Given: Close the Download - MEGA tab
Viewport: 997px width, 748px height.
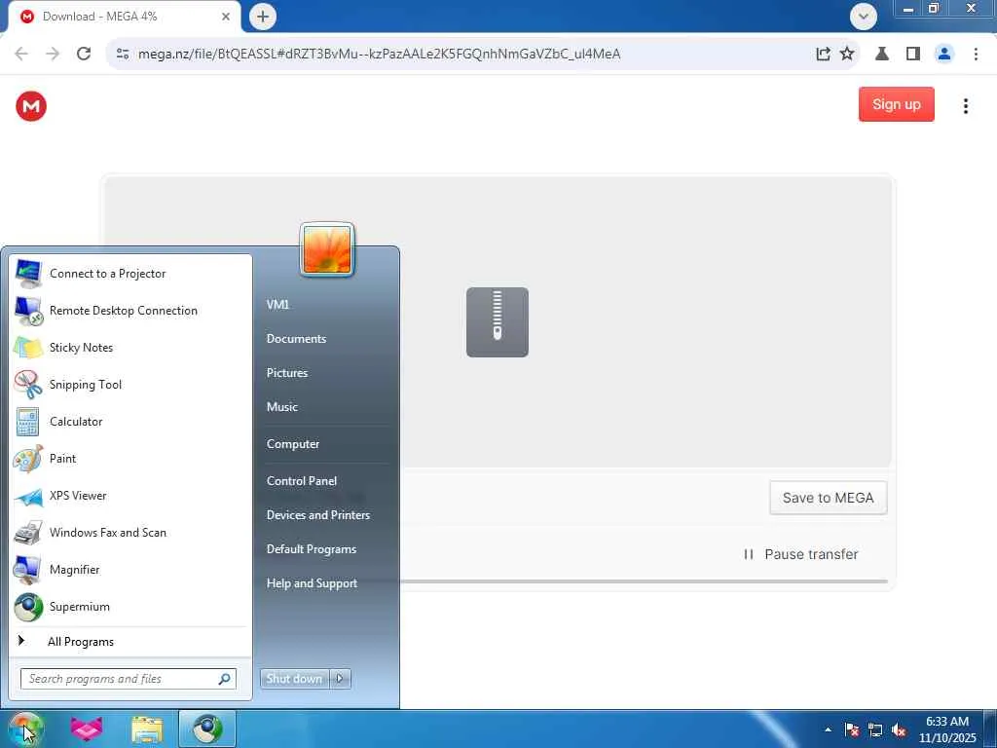Looking at the screenshot, I should pyautogui.click(x=226, y=17).
